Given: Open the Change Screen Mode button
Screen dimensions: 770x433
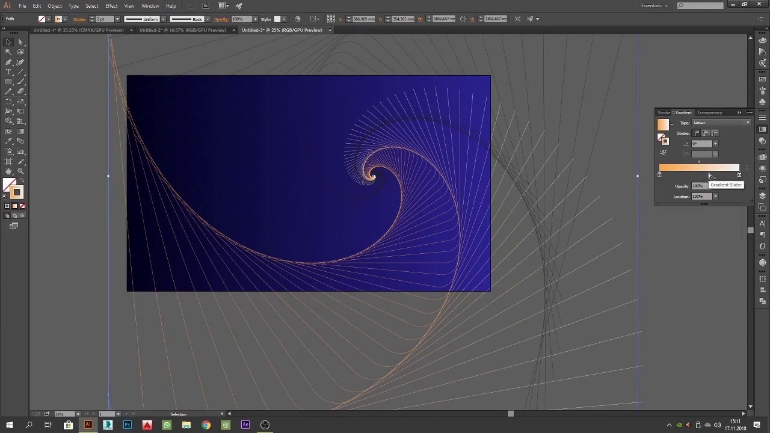Looking at the screenshot, I should tap(14, 226).
